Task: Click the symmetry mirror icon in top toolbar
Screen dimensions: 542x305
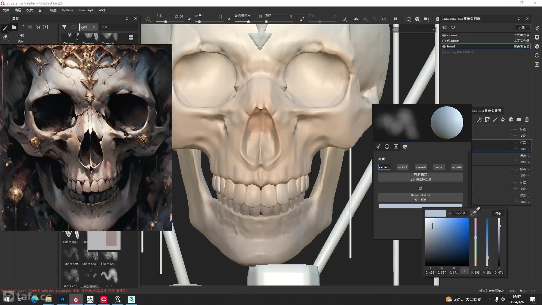Action: tap(356, 19)
